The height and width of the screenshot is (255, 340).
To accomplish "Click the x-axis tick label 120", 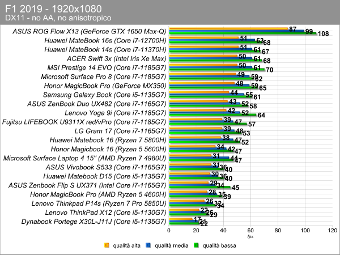I will point(333,231).
